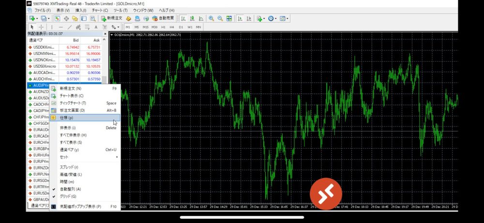This screenshot has width=484, height=223.
Task: Zoom out chart with magnifier minus
Action: (220, 18)
